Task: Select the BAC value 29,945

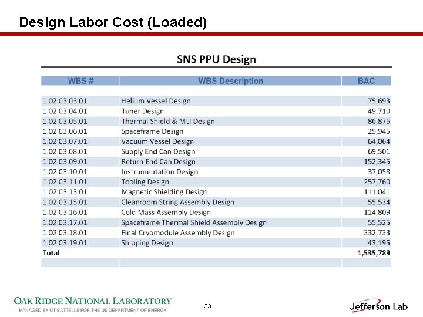Action: (379, 131)
